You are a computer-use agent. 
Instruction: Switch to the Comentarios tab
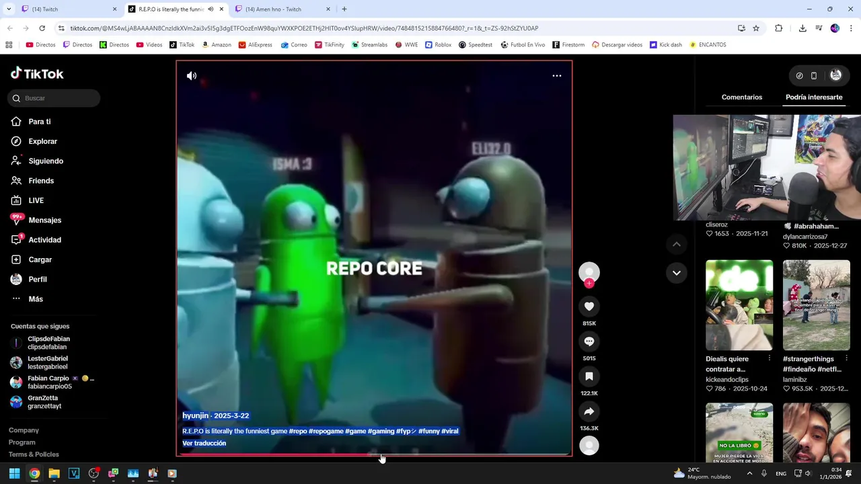coord(742,97)
